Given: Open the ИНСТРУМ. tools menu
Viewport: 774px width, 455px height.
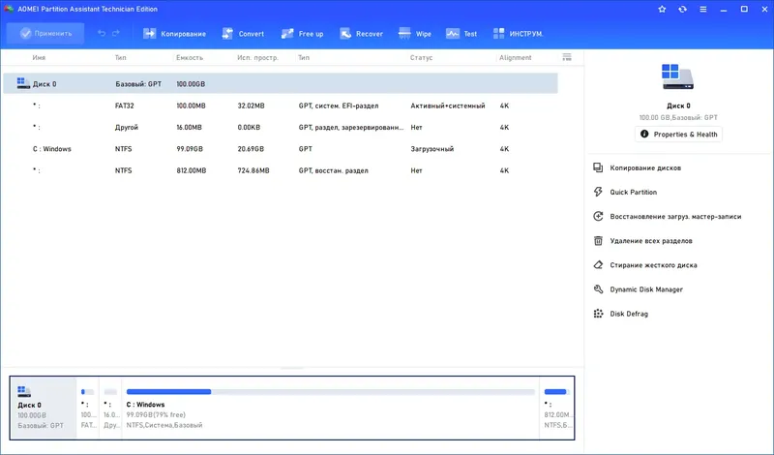Looking at the screenshot, I should point(519,34).
